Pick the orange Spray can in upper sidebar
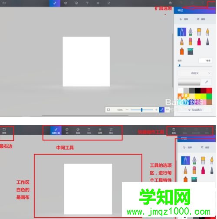Screen dimensions: 217x219 182,51
